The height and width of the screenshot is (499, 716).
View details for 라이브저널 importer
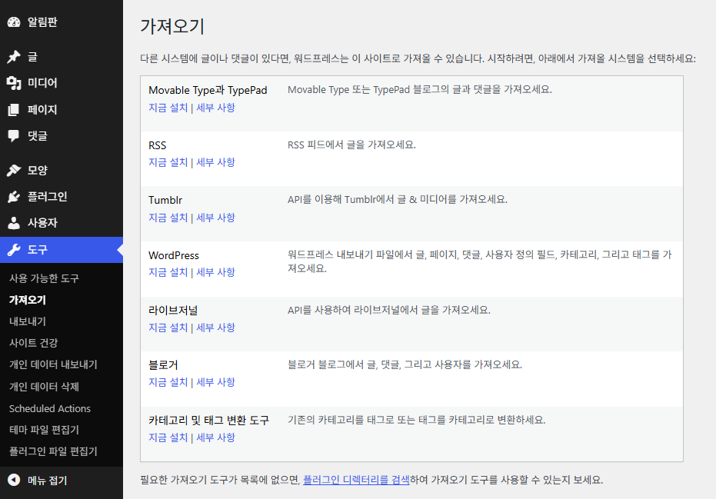215,328
